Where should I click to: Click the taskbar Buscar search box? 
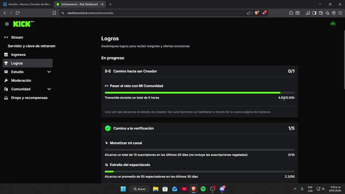(x=139, y=189)
